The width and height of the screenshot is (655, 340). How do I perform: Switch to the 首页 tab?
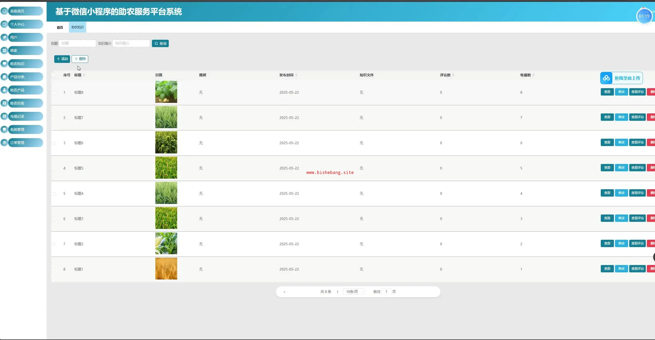[60, 27]
